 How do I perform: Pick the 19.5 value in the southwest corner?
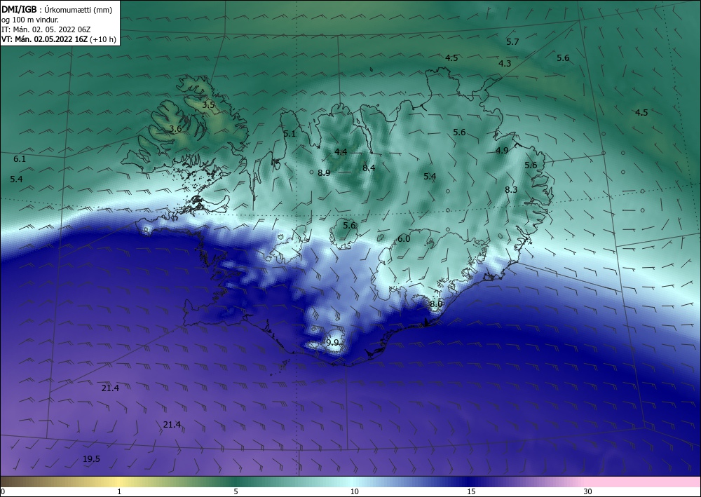point(92,459)
